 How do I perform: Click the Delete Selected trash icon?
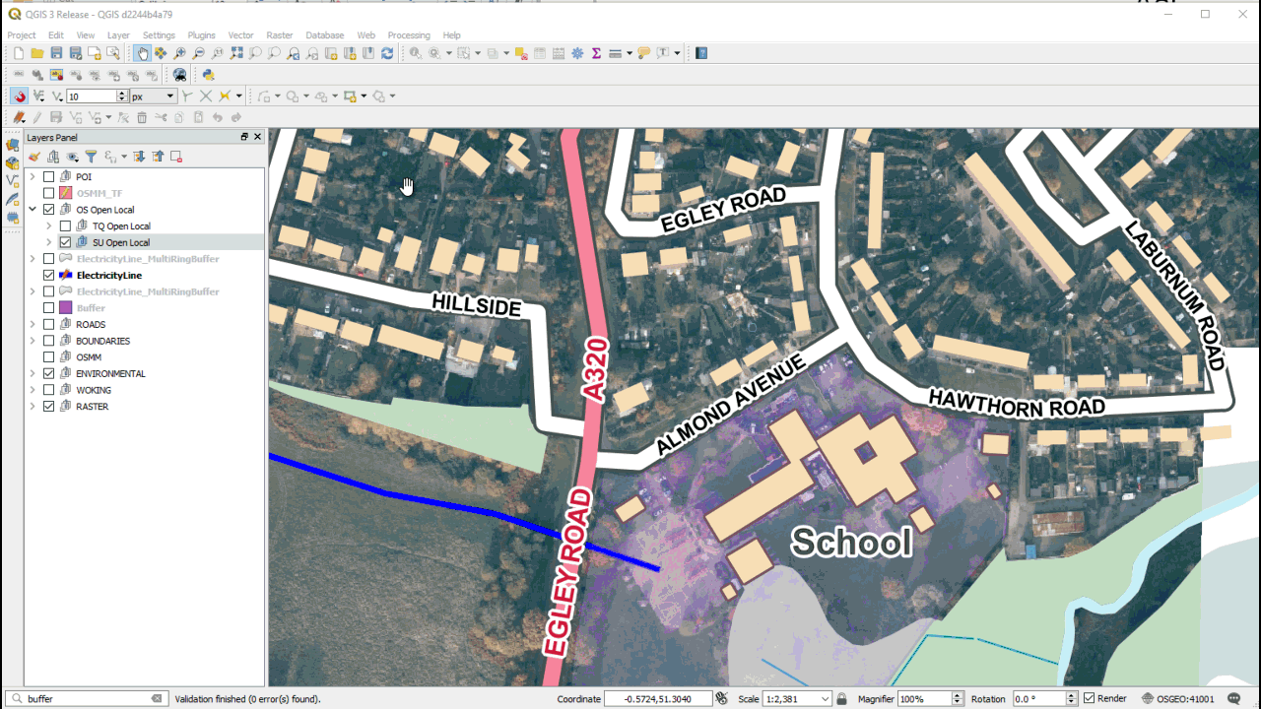(x=142, y=117)
